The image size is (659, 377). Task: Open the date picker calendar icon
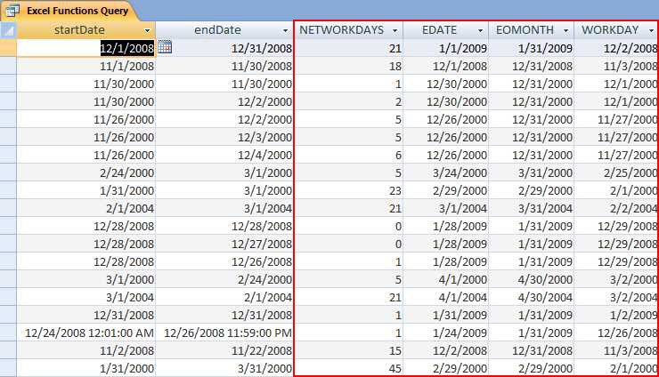(x=165, y=47)
